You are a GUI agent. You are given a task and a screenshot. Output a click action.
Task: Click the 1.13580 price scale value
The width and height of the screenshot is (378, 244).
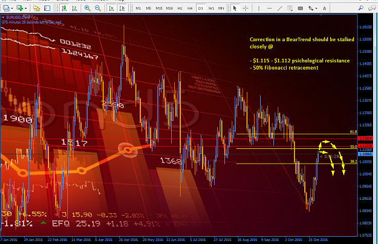[x=365, y=88]
